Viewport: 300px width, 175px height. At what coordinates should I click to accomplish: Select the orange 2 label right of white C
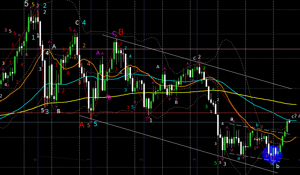click(x=84, y=45)
